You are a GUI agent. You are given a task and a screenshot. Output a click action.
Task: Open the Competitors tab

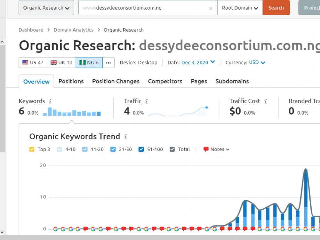click(165, 81)
